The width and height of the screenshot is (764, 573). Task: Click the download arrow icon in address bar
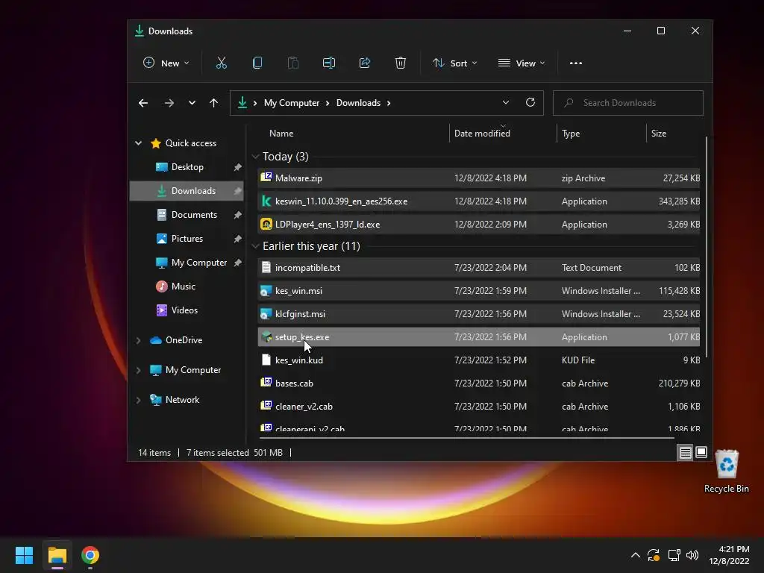(x=242, y=102)
